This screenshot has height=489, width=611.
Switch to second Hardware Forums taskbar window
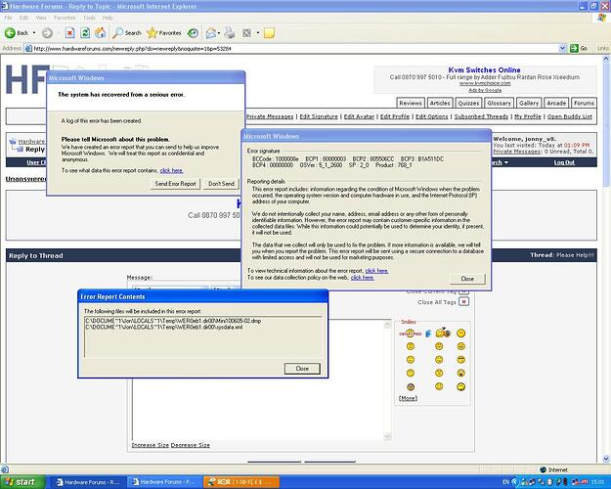tap(165, 482)
